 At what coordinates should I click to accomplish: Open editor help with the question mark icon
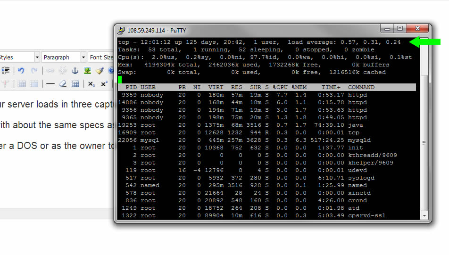tap(111, 70)
